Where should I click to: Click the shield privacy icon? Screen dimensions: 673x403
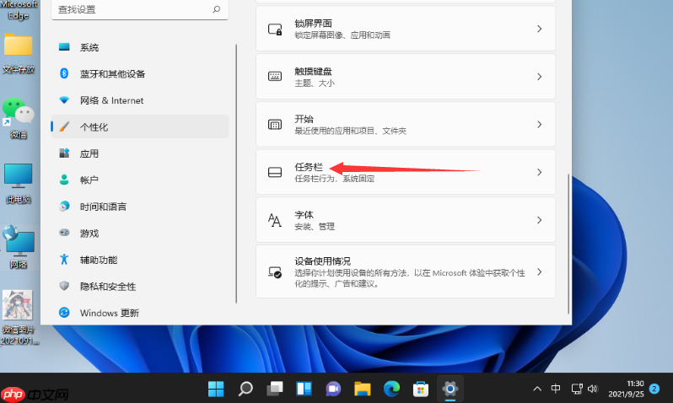tap(64, 286)
